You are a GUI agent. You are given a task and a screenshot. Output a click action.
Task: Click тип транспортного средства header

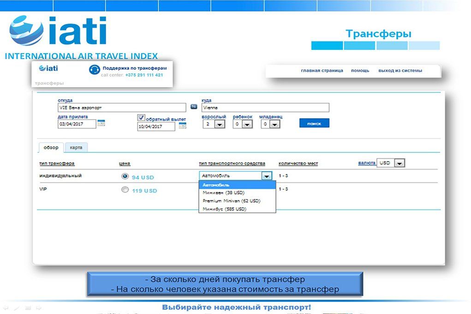232,163
